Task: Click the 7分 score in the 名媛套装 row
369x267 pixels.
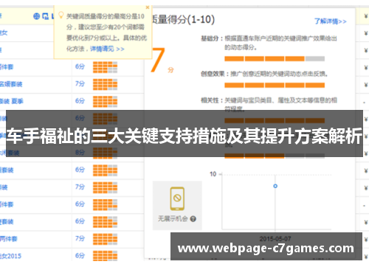Action: coord(80,84)
